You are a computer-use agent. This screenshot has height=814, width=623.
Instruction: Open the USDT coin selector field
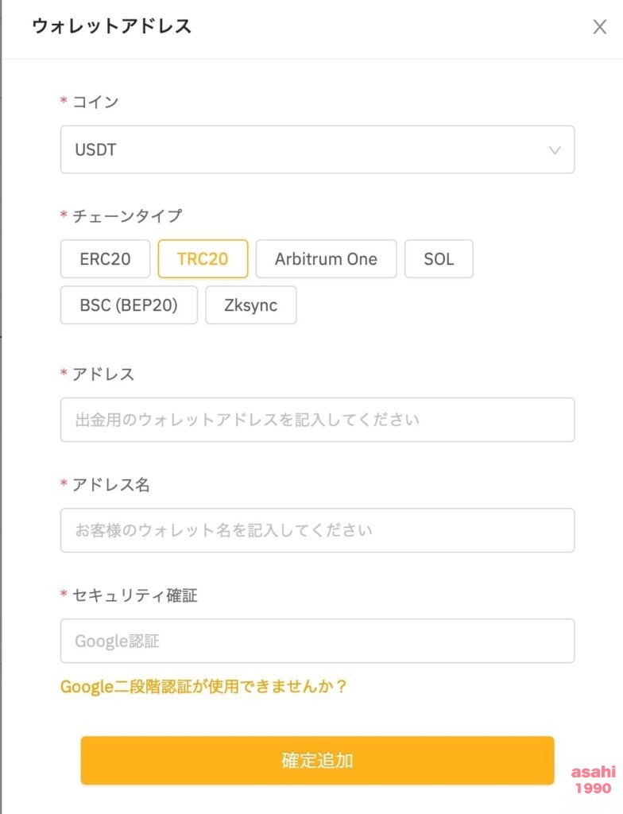pyautogui.click(x=317, y=149)
